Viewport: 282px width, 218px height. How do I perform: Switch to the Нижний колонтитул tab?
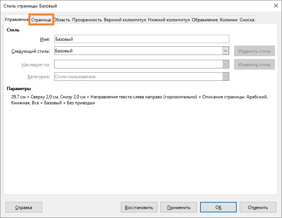(169, 20)
